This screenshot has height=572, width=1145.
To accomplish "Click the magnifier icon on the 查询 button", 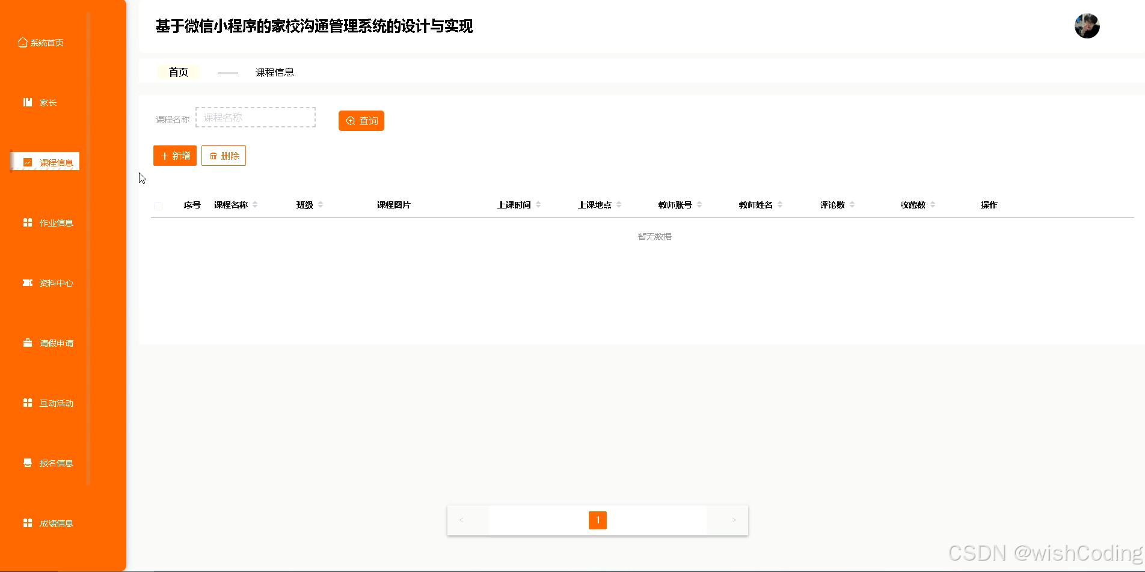I will [x=351, y=121].
